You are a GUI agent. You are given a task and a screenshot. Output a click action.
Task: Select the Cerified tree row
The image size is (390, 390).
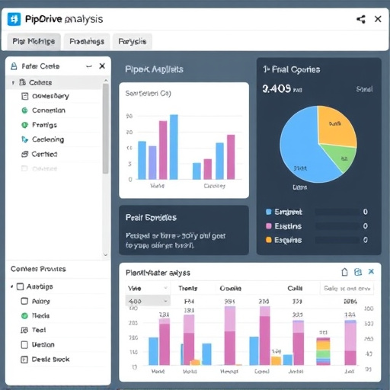(54, 154)
